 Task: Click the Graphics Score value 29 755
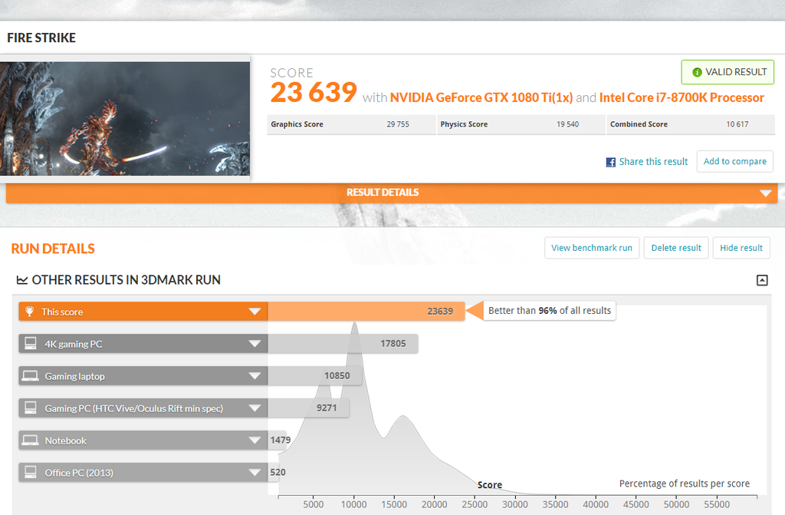[398, 124]
